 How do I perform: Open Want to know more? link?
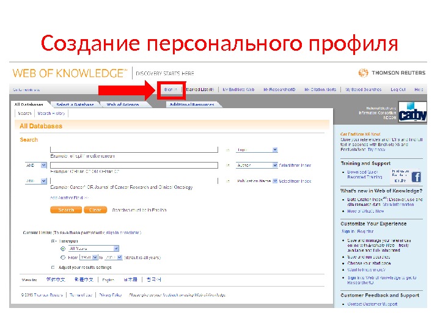[x=366, y=269]
